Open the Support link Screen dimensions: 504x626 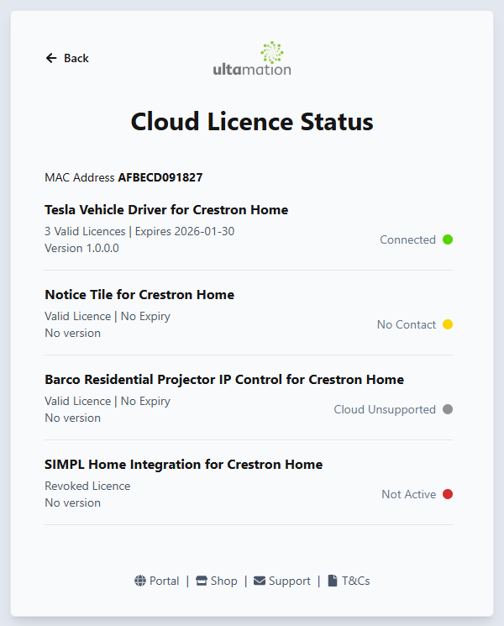[289, 581]
